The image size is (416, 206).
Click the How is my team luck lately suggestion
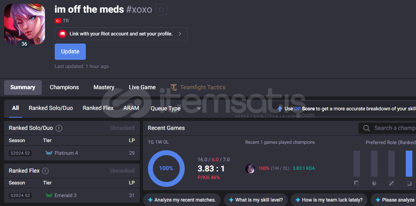pos(329,199)
